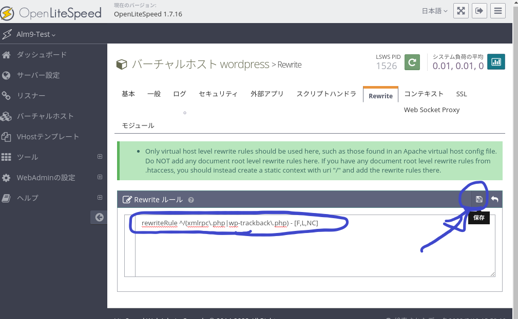Expand the ツール submenu plus icon
The height and width of the screenshot is (319, 518).
100,157
